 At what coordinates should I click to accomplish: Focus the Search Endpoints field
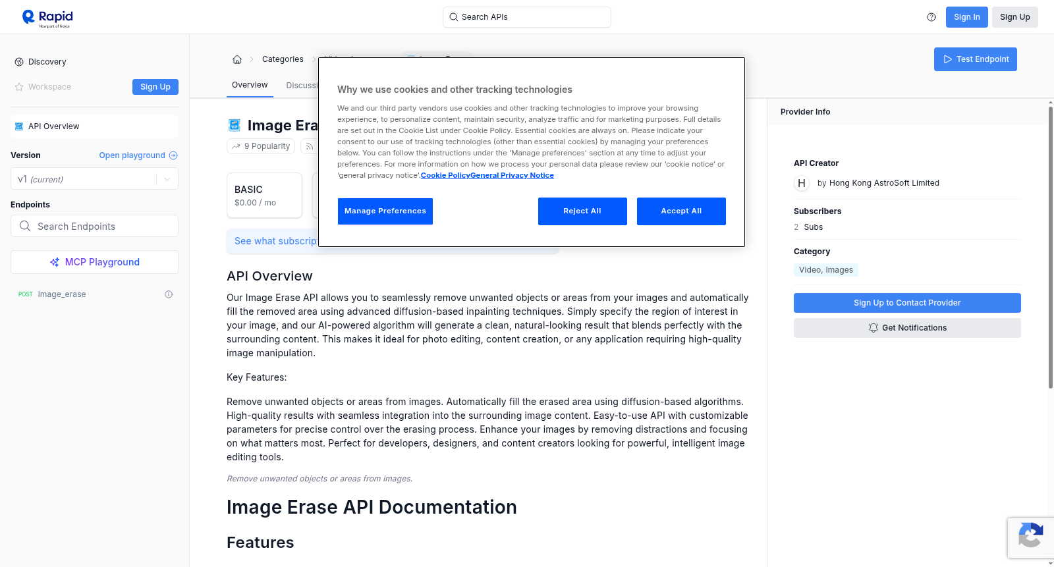94,226
